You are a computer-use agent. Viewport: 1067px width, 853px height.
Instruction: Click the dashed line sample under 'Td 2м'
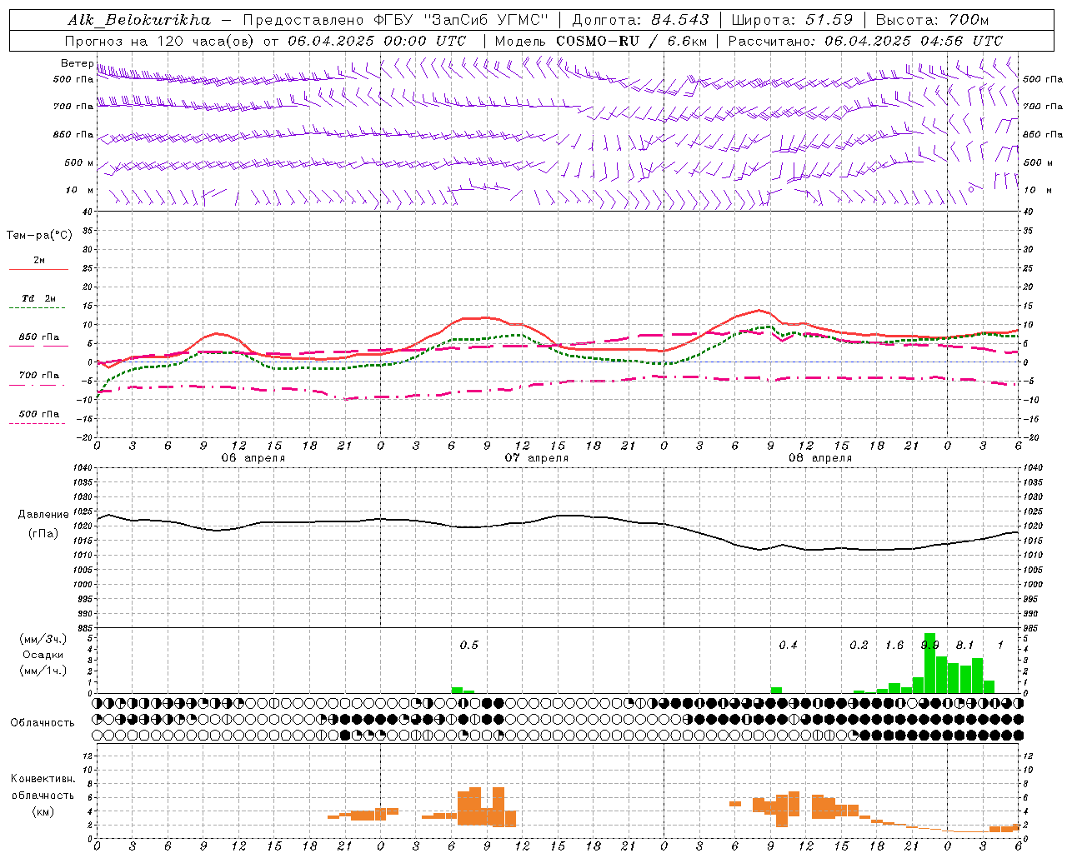pyautogui.click(x=37, y=308)
